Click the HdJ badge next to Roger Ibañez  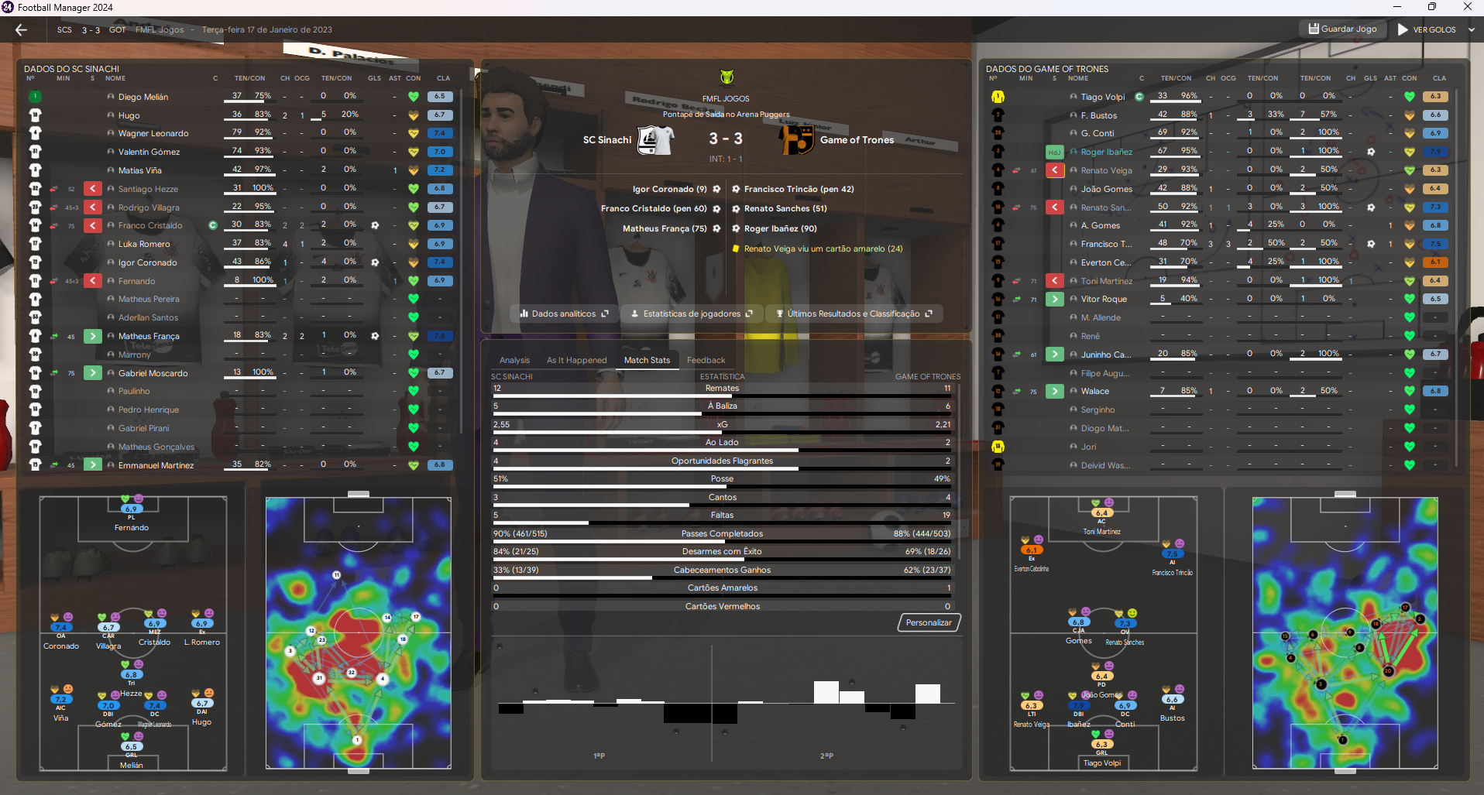click(x=1054, y=152)
